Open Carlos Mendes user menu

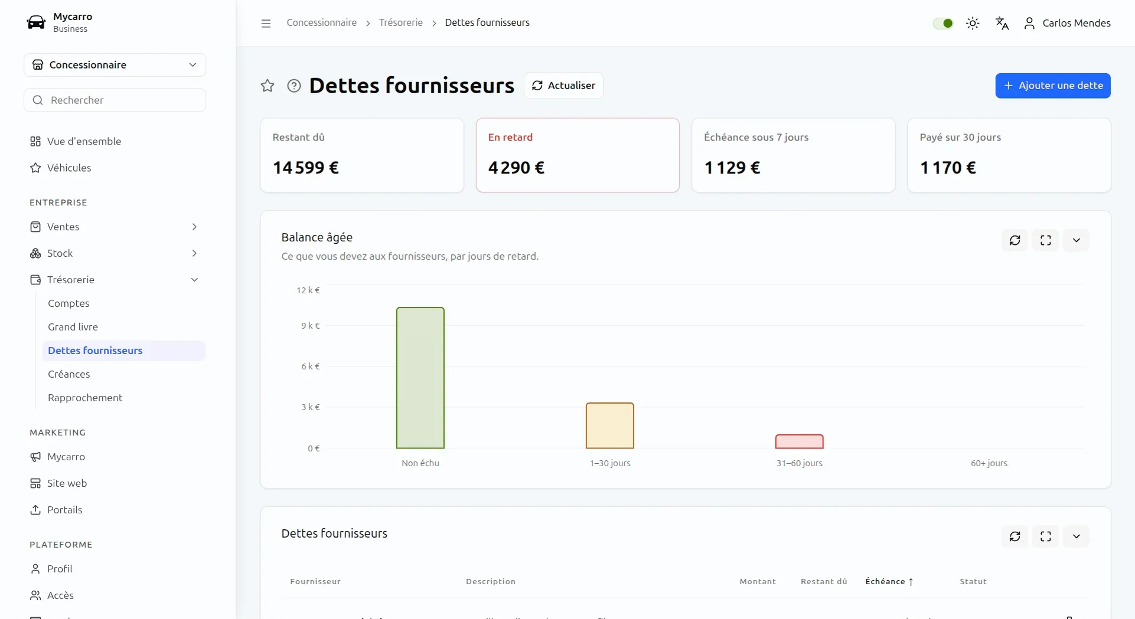tap(1067, 23)
